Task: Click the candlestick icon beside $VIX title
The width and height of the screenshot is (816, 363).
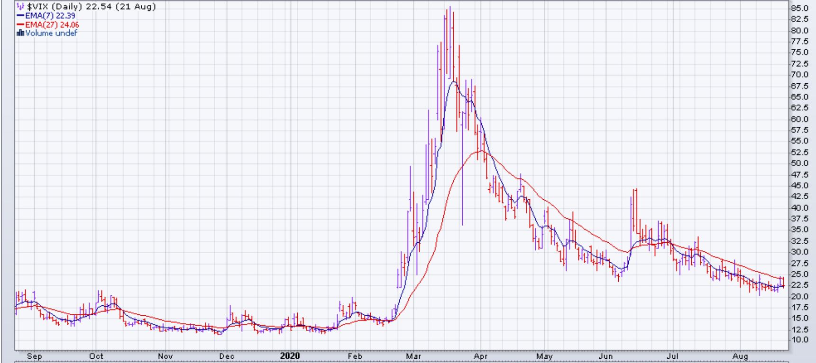Action: pos(20,7)
